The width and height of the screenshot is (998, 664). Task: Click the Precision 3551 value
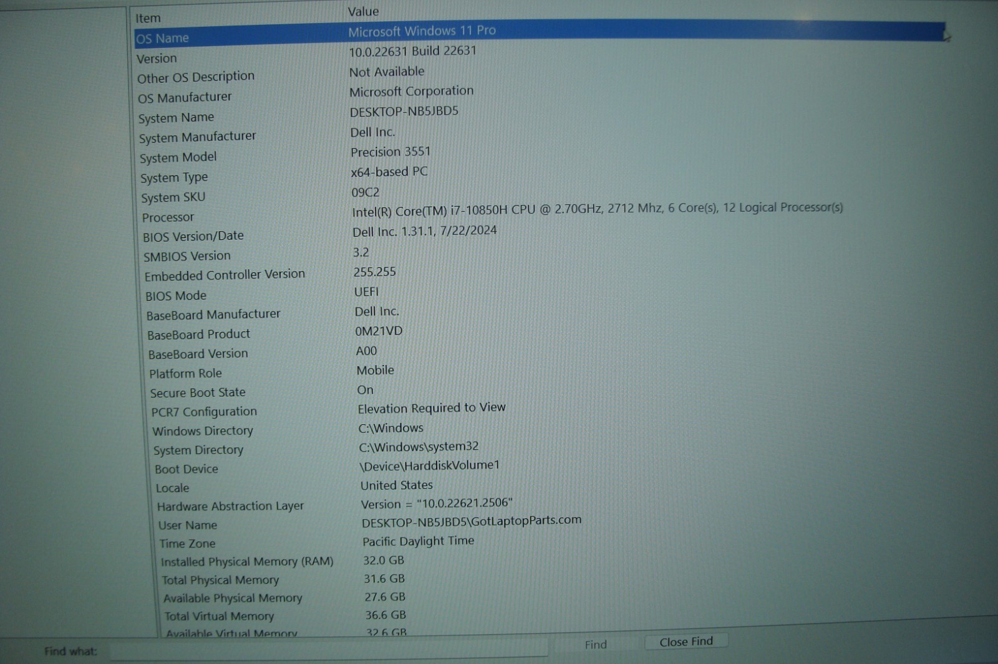390,151
